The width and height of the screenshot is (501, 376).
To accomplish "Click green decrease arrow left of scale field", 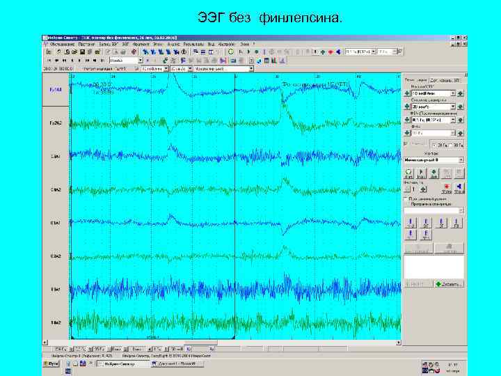I will (406, 93).
